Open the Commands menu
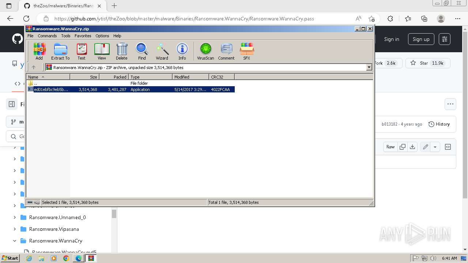The height and width of the screenshot is (263, 468). pyautogui.click(x=47, y=36)
